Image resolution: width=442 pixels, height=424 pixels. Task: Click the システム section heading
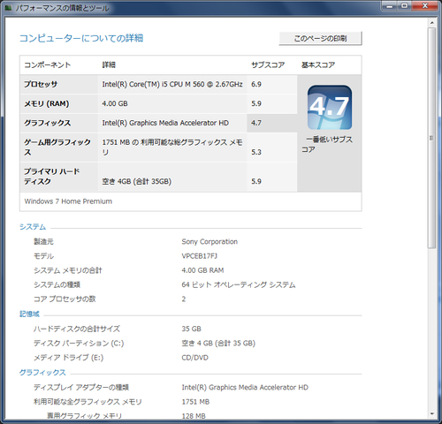coord(33,227)
